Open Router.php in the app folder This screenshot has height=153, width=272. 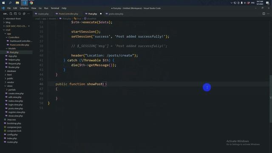(x=14, y=67)
